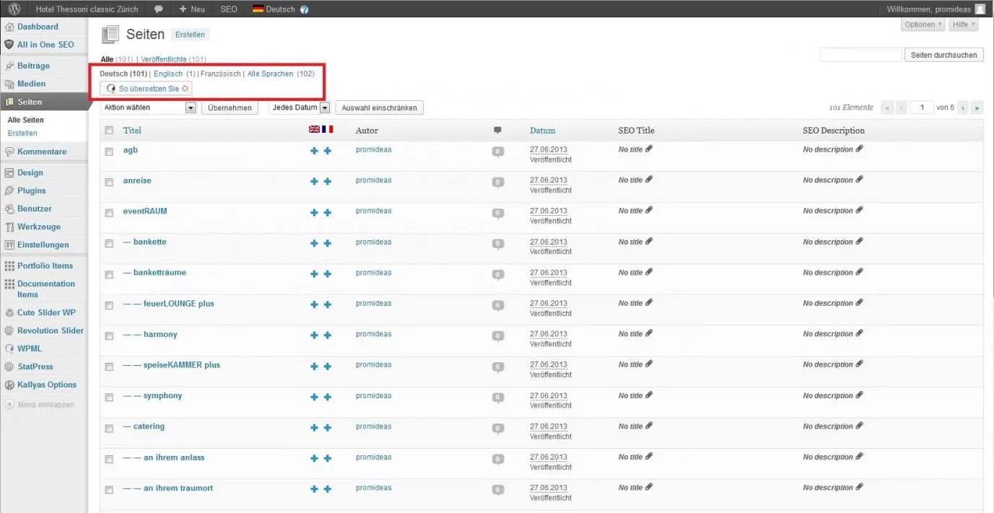
Task: Edit SEO title pencil for anreise
Action: pyautogui.click(x=649, y=180)
